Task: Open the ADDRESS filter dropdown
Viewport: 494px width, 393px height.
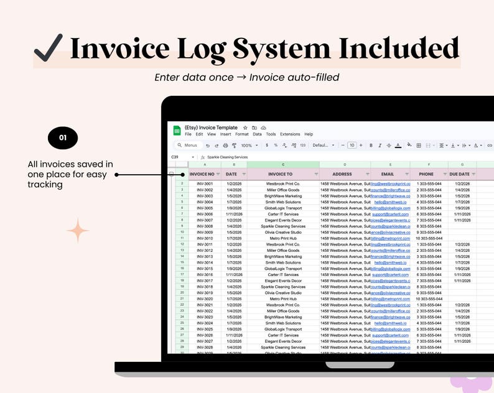Action: click(367, 174)
